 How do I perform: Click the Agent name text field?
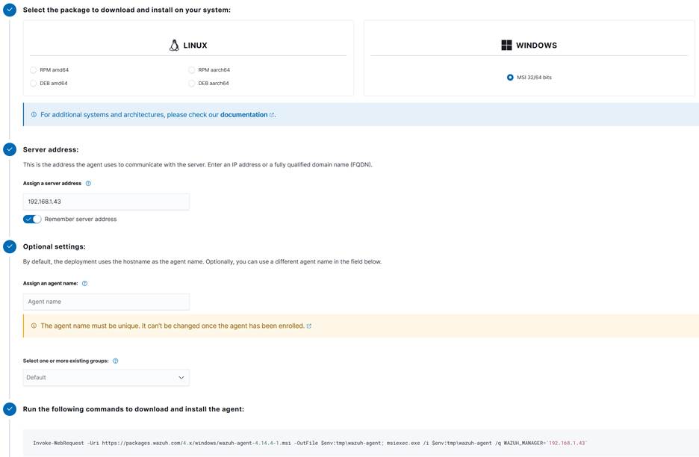click(106, 302)
